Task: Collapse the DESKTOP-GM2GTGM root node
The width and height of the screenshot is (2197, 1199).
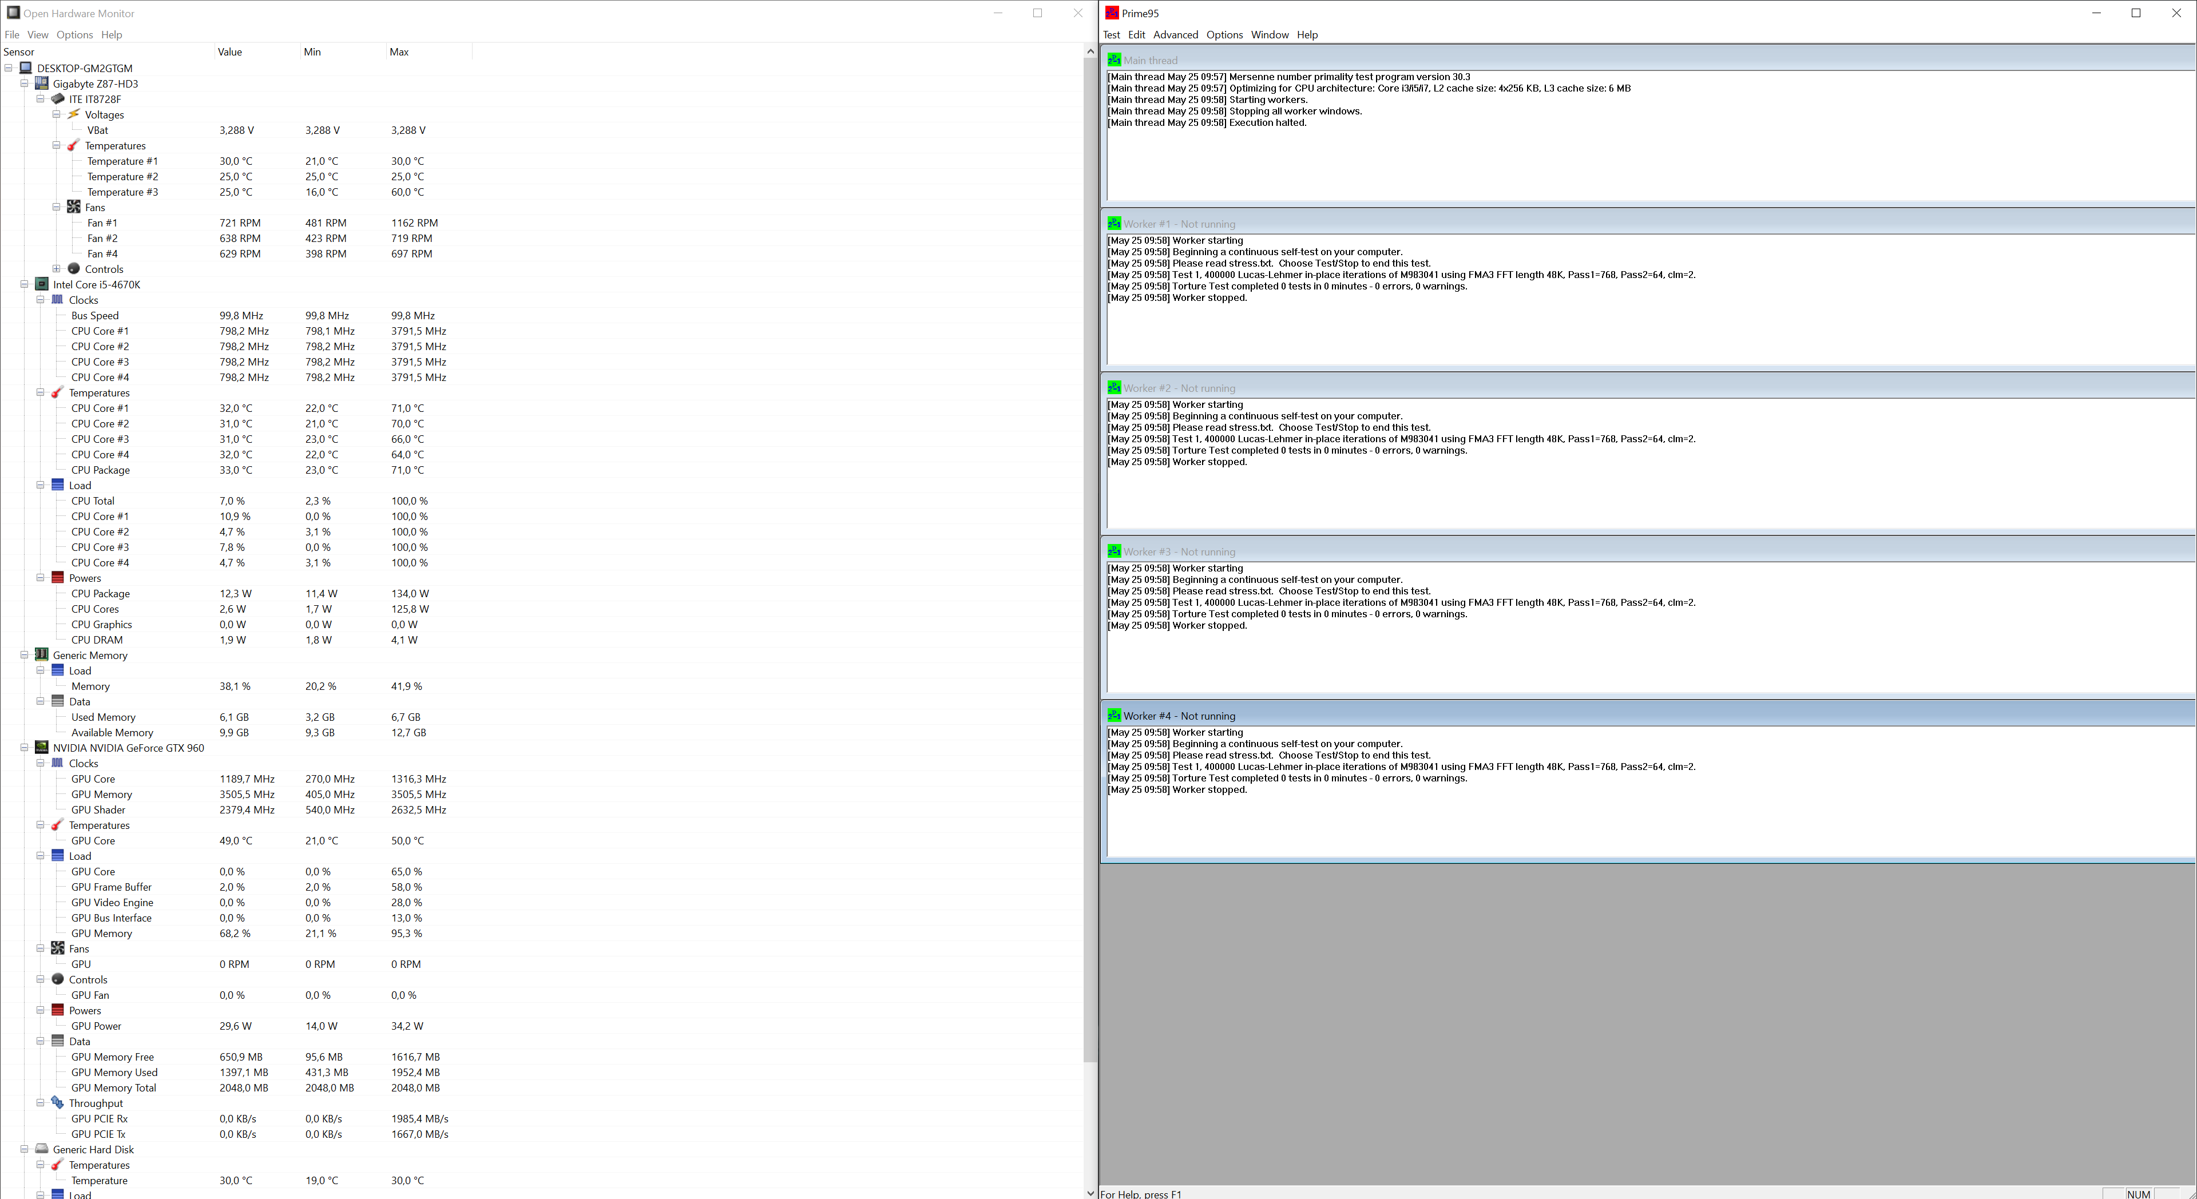Action: coord(9,68)
